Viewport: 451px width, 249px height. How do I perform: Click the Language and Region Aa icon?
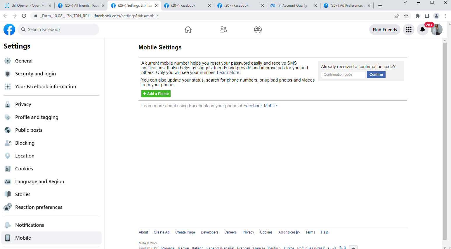[x=8, y=181]
